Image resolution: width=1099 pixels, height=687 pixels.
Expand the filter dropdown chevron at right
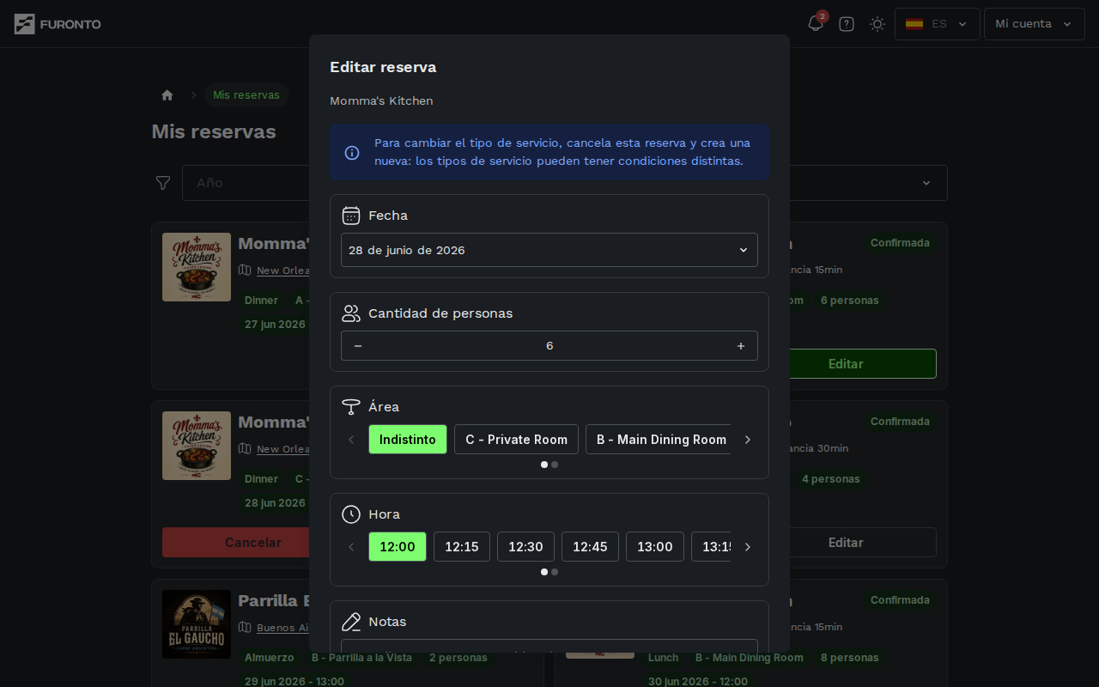pyautogui.click(x=926, y=183)
